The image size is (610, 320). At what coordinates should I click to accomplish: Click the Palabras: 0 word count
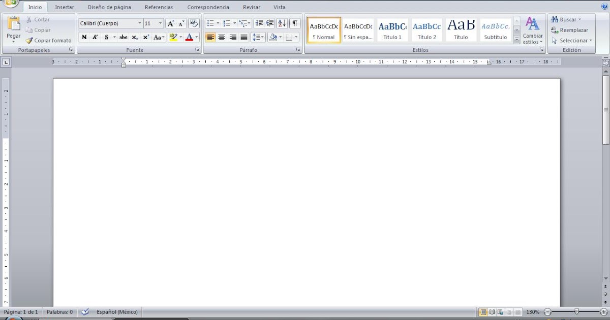pos(59,312)
